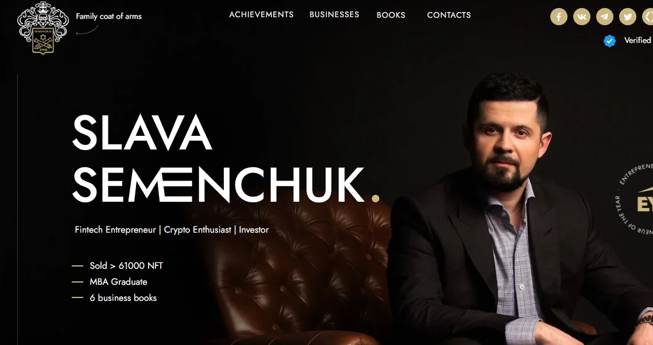Click the SLAVA SEMENCHUK headline
Screen dimensions: 653x345
[x=219, y=158]
